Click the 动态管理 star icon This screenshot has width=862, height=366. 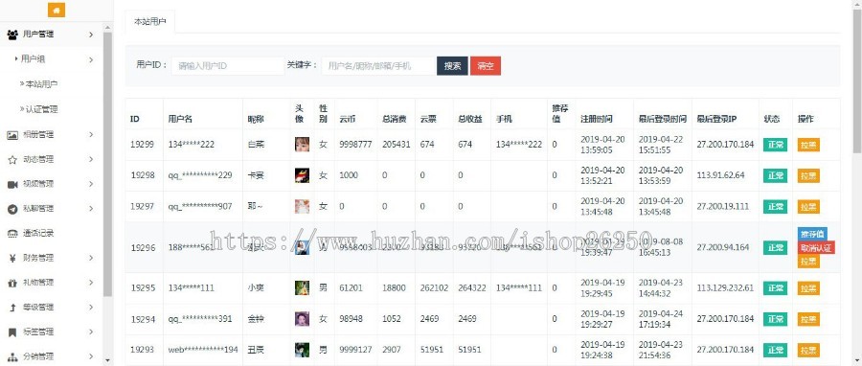tap(12, 159)
